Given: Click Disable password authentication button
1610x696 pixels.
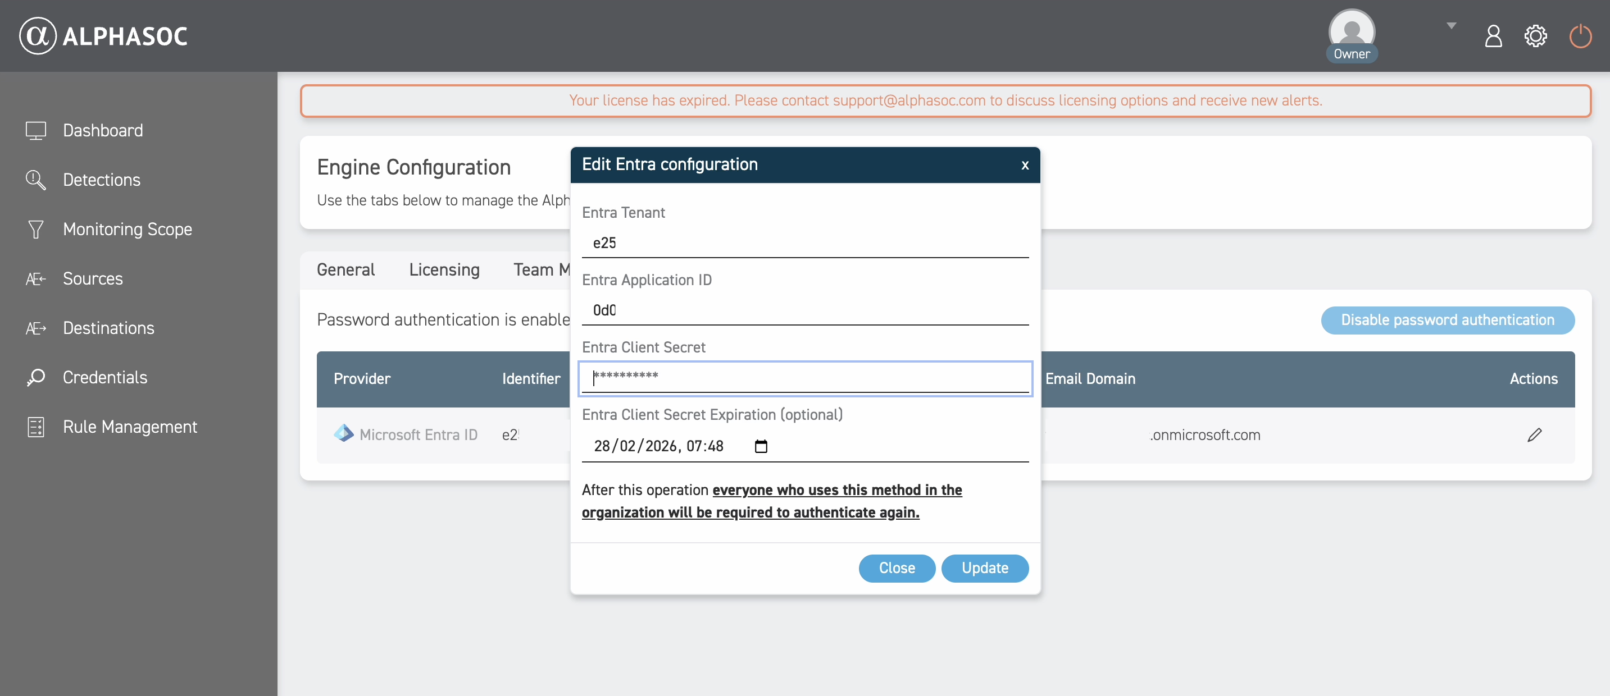Looking at the screenshot, I should tap(1447, 320).
